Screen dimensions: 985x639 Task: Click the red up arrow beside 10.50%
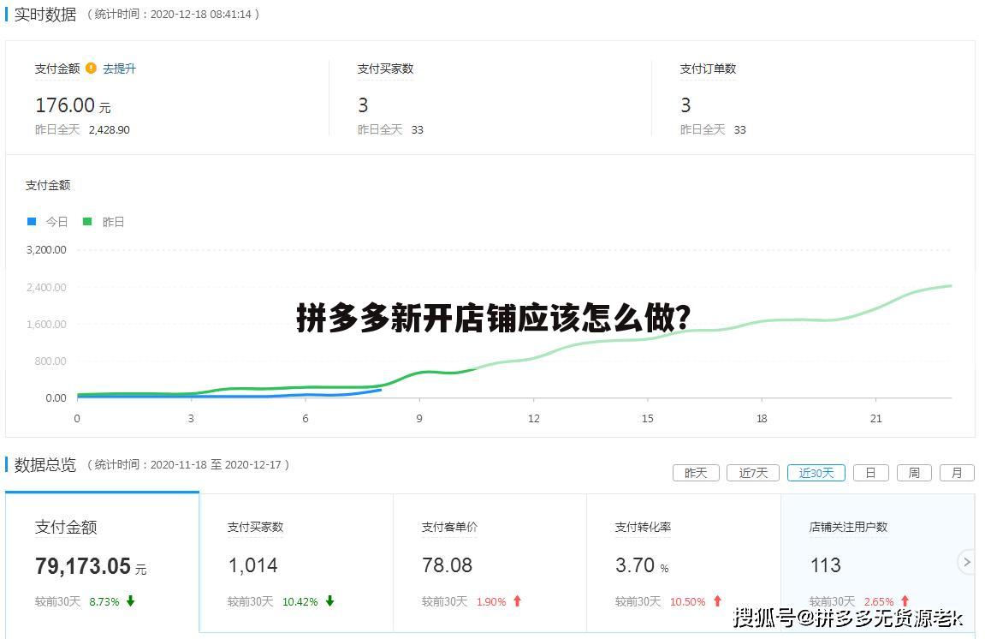(x=717, y=601)
